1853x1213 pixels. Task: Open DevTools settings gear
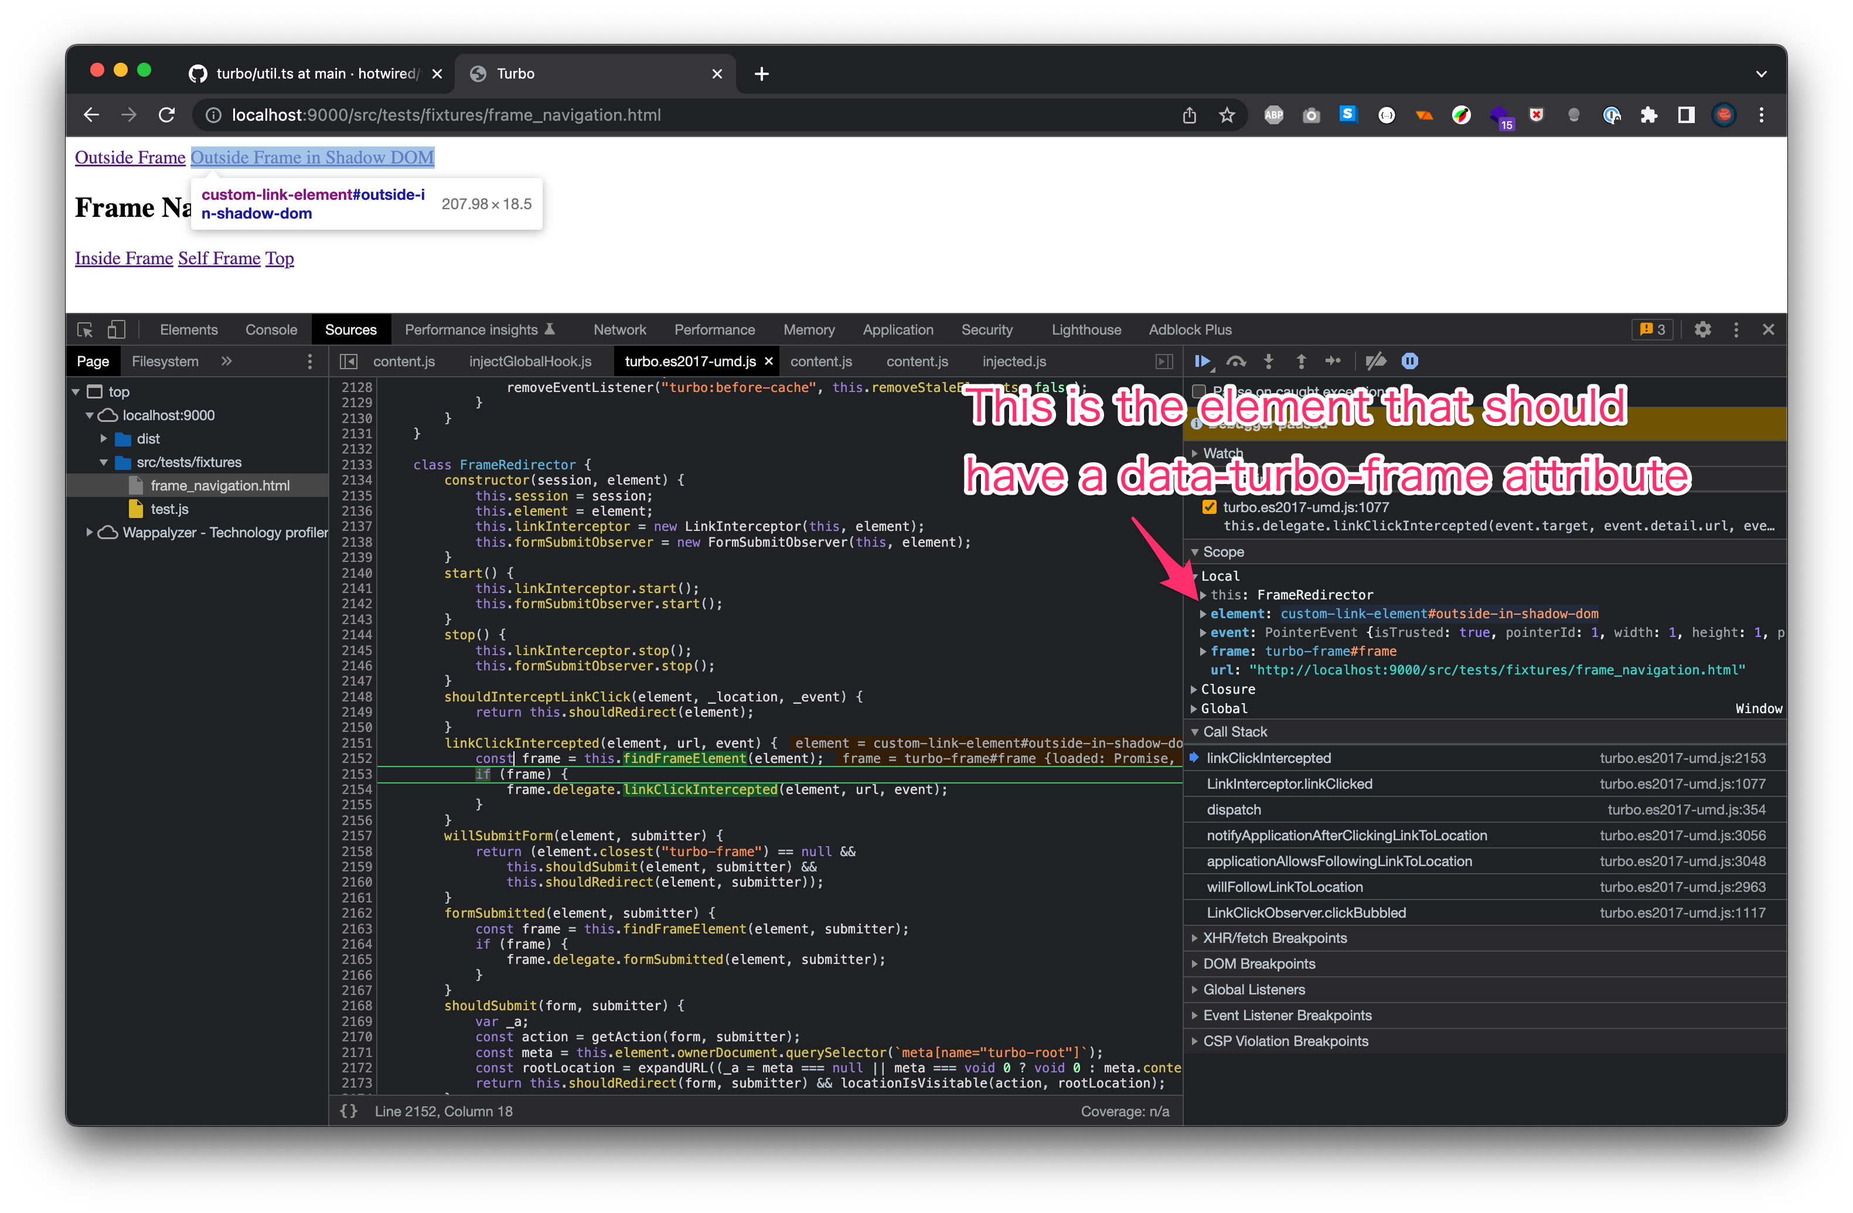click(1702, 330)
